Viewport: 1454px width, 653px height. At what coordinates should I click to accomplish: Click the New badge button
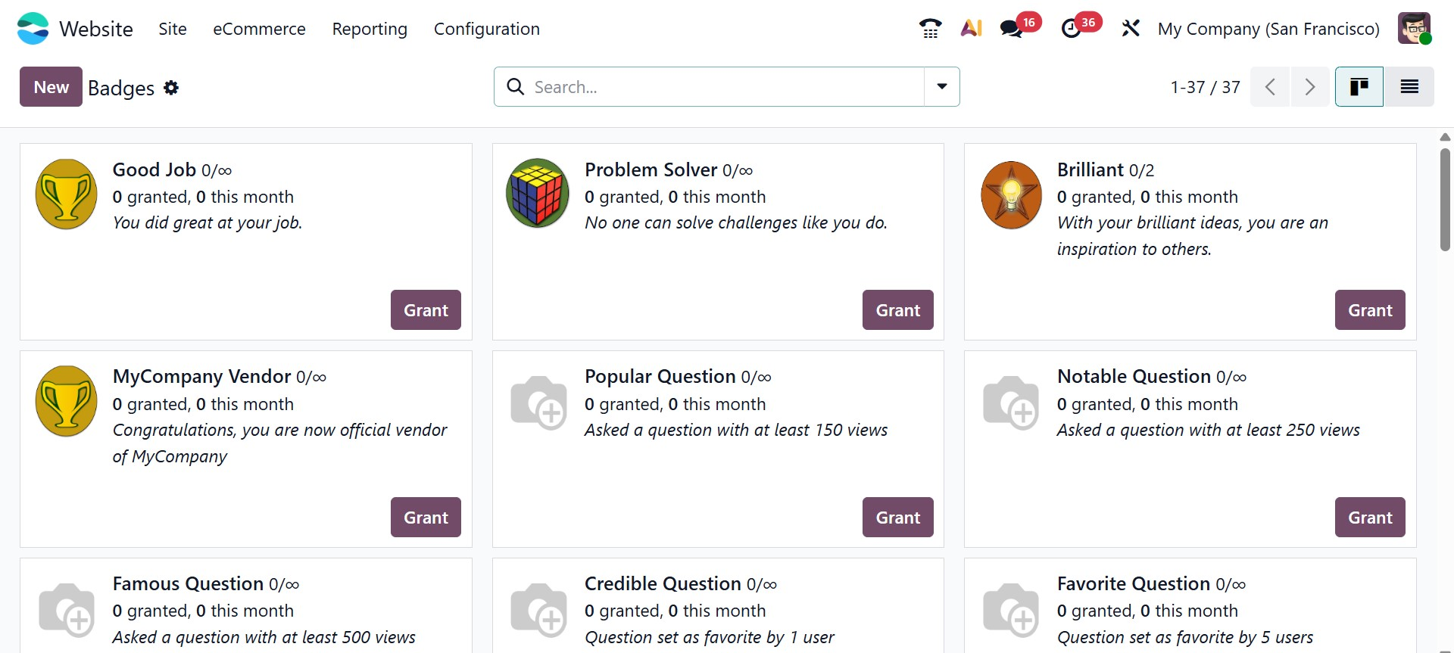click(51, 87)
